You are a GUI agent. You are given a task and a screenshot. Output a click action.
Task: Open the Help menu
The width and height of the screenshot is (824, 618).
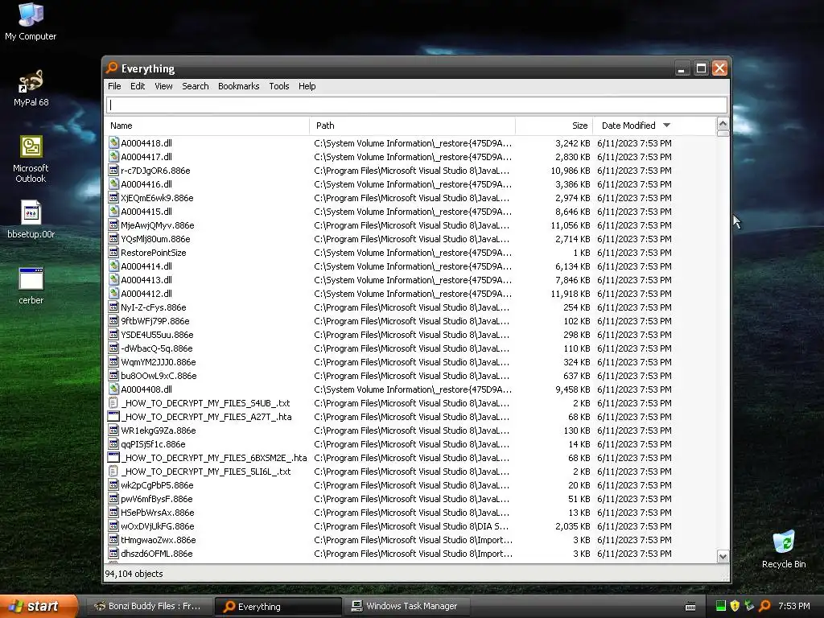click(x=307, y=86)
